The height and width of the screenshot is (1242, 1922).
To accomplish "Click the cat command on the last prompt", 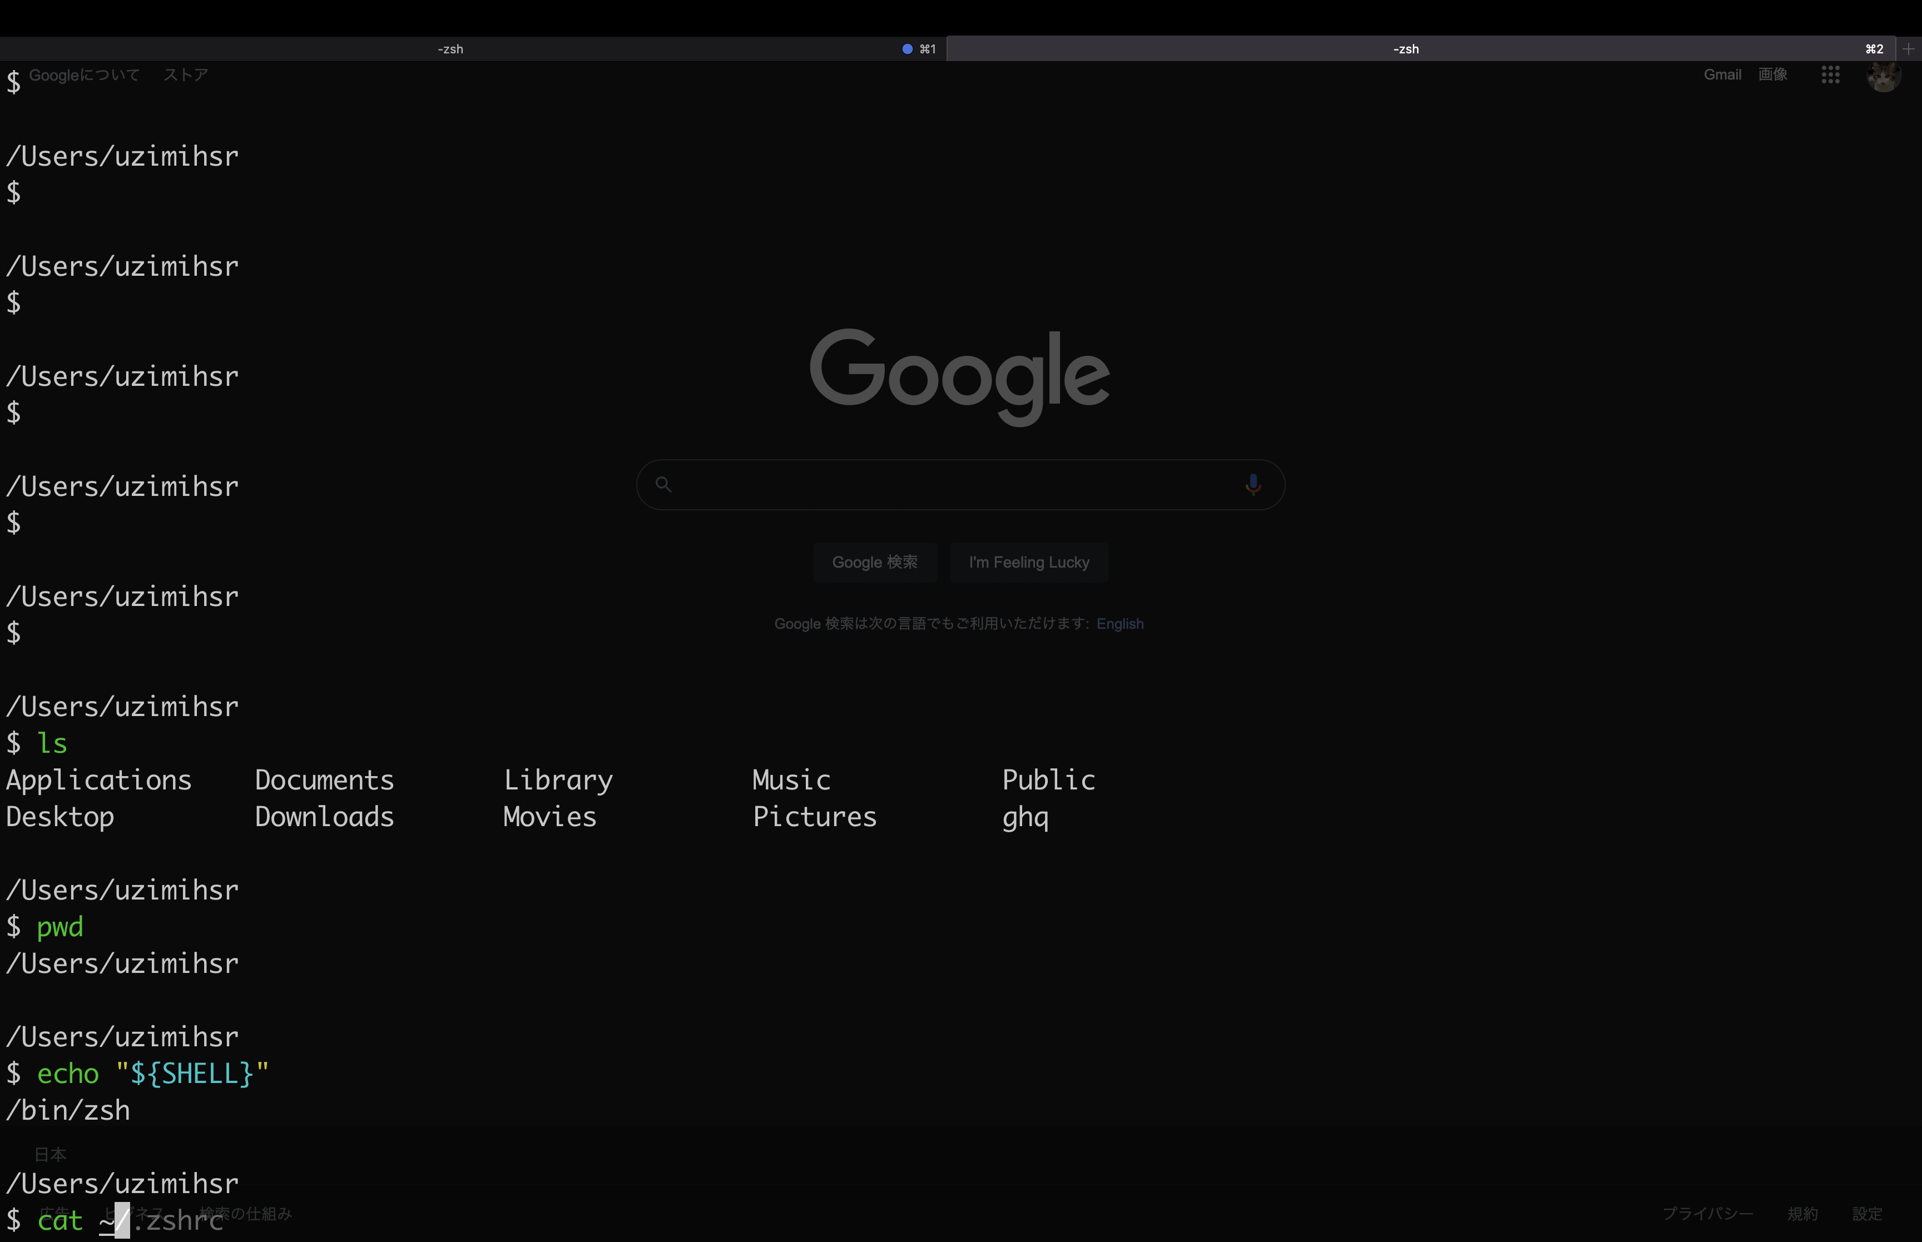I will [60, 1220].
